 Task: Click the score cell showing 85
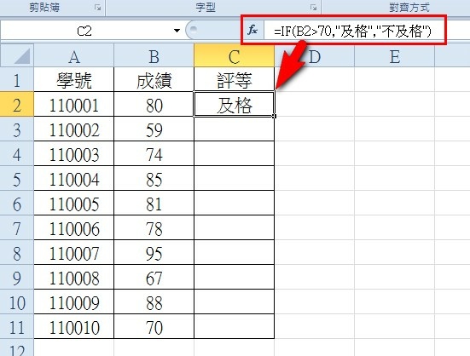[x=154, y=178]
